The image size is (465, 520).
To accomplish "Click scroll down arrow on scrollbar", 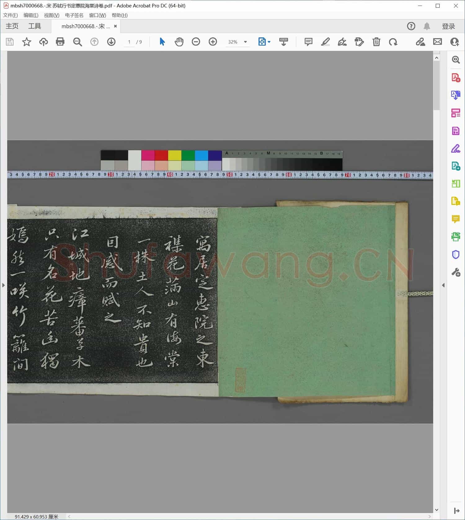I will (436, 510).
